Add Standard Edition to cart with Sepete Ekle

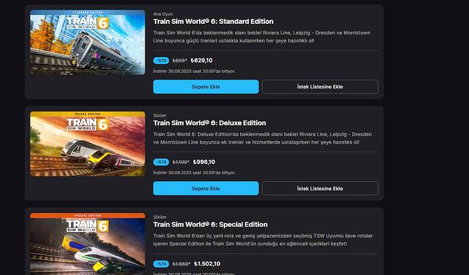(206, 86)
